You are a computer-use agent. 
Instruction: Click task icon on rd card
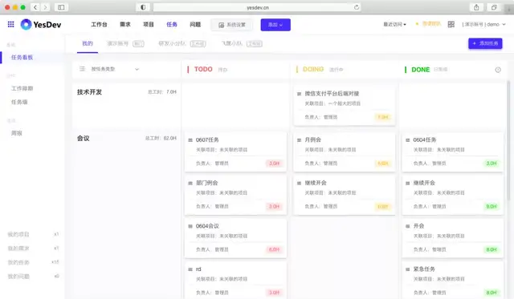(190, 269)
